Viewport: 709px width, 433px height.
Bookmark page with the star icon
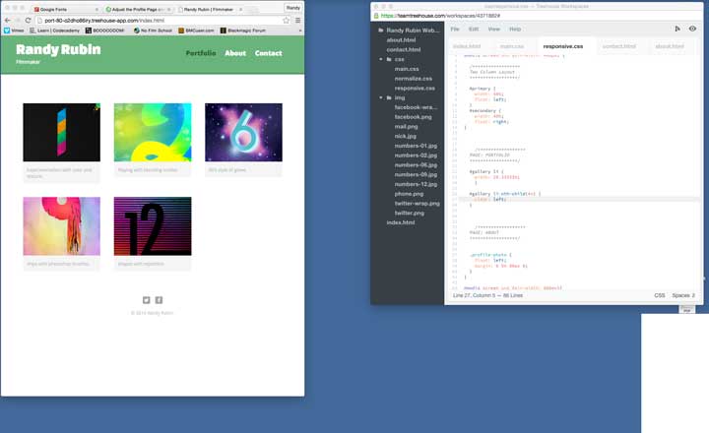click(287, 20)
